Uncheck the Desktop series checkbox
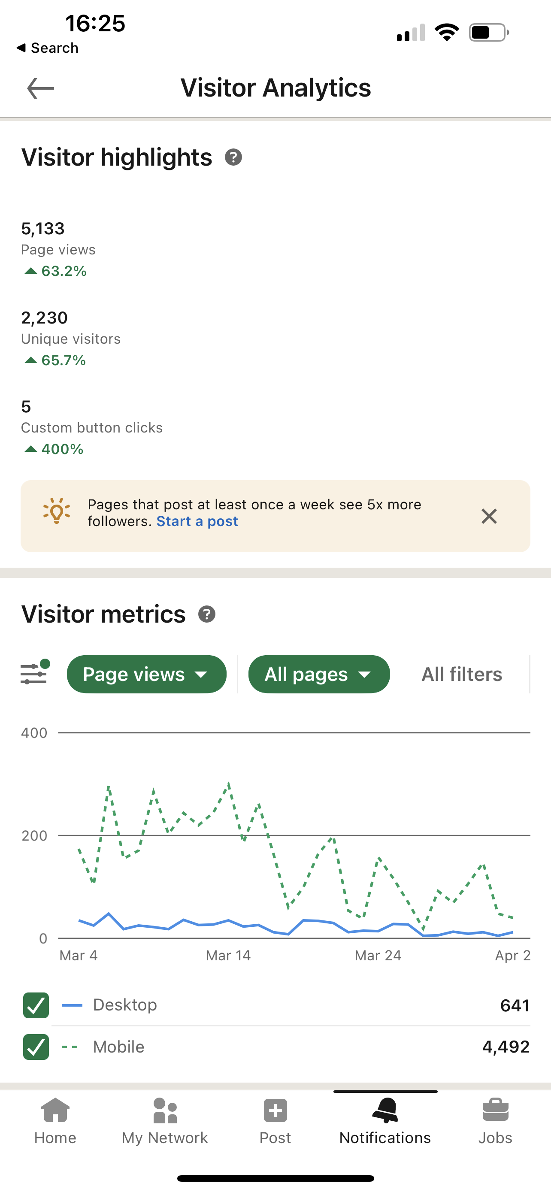551x1192 pixels. [x=36, y=1005]
